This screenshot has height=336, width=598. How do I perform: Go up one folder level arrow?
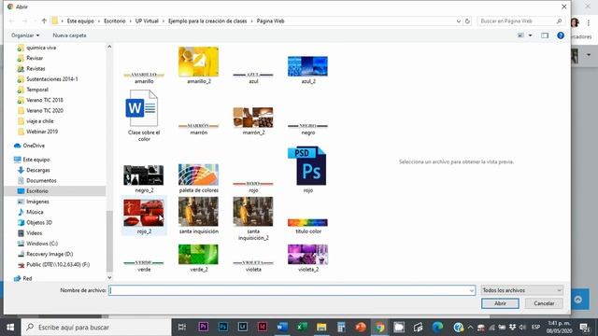(44, 21)
